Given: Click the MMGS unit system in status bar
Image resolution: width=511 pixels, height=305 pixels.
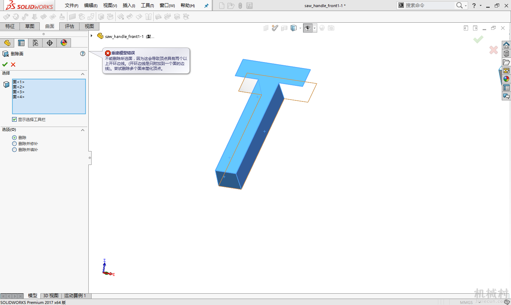Looking at the screenshot, I should coord(466,303).
